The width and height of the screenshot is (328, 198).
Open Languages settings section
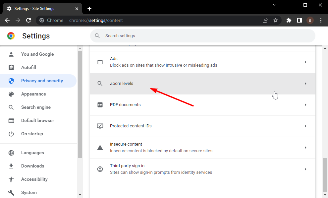(38, 153)
